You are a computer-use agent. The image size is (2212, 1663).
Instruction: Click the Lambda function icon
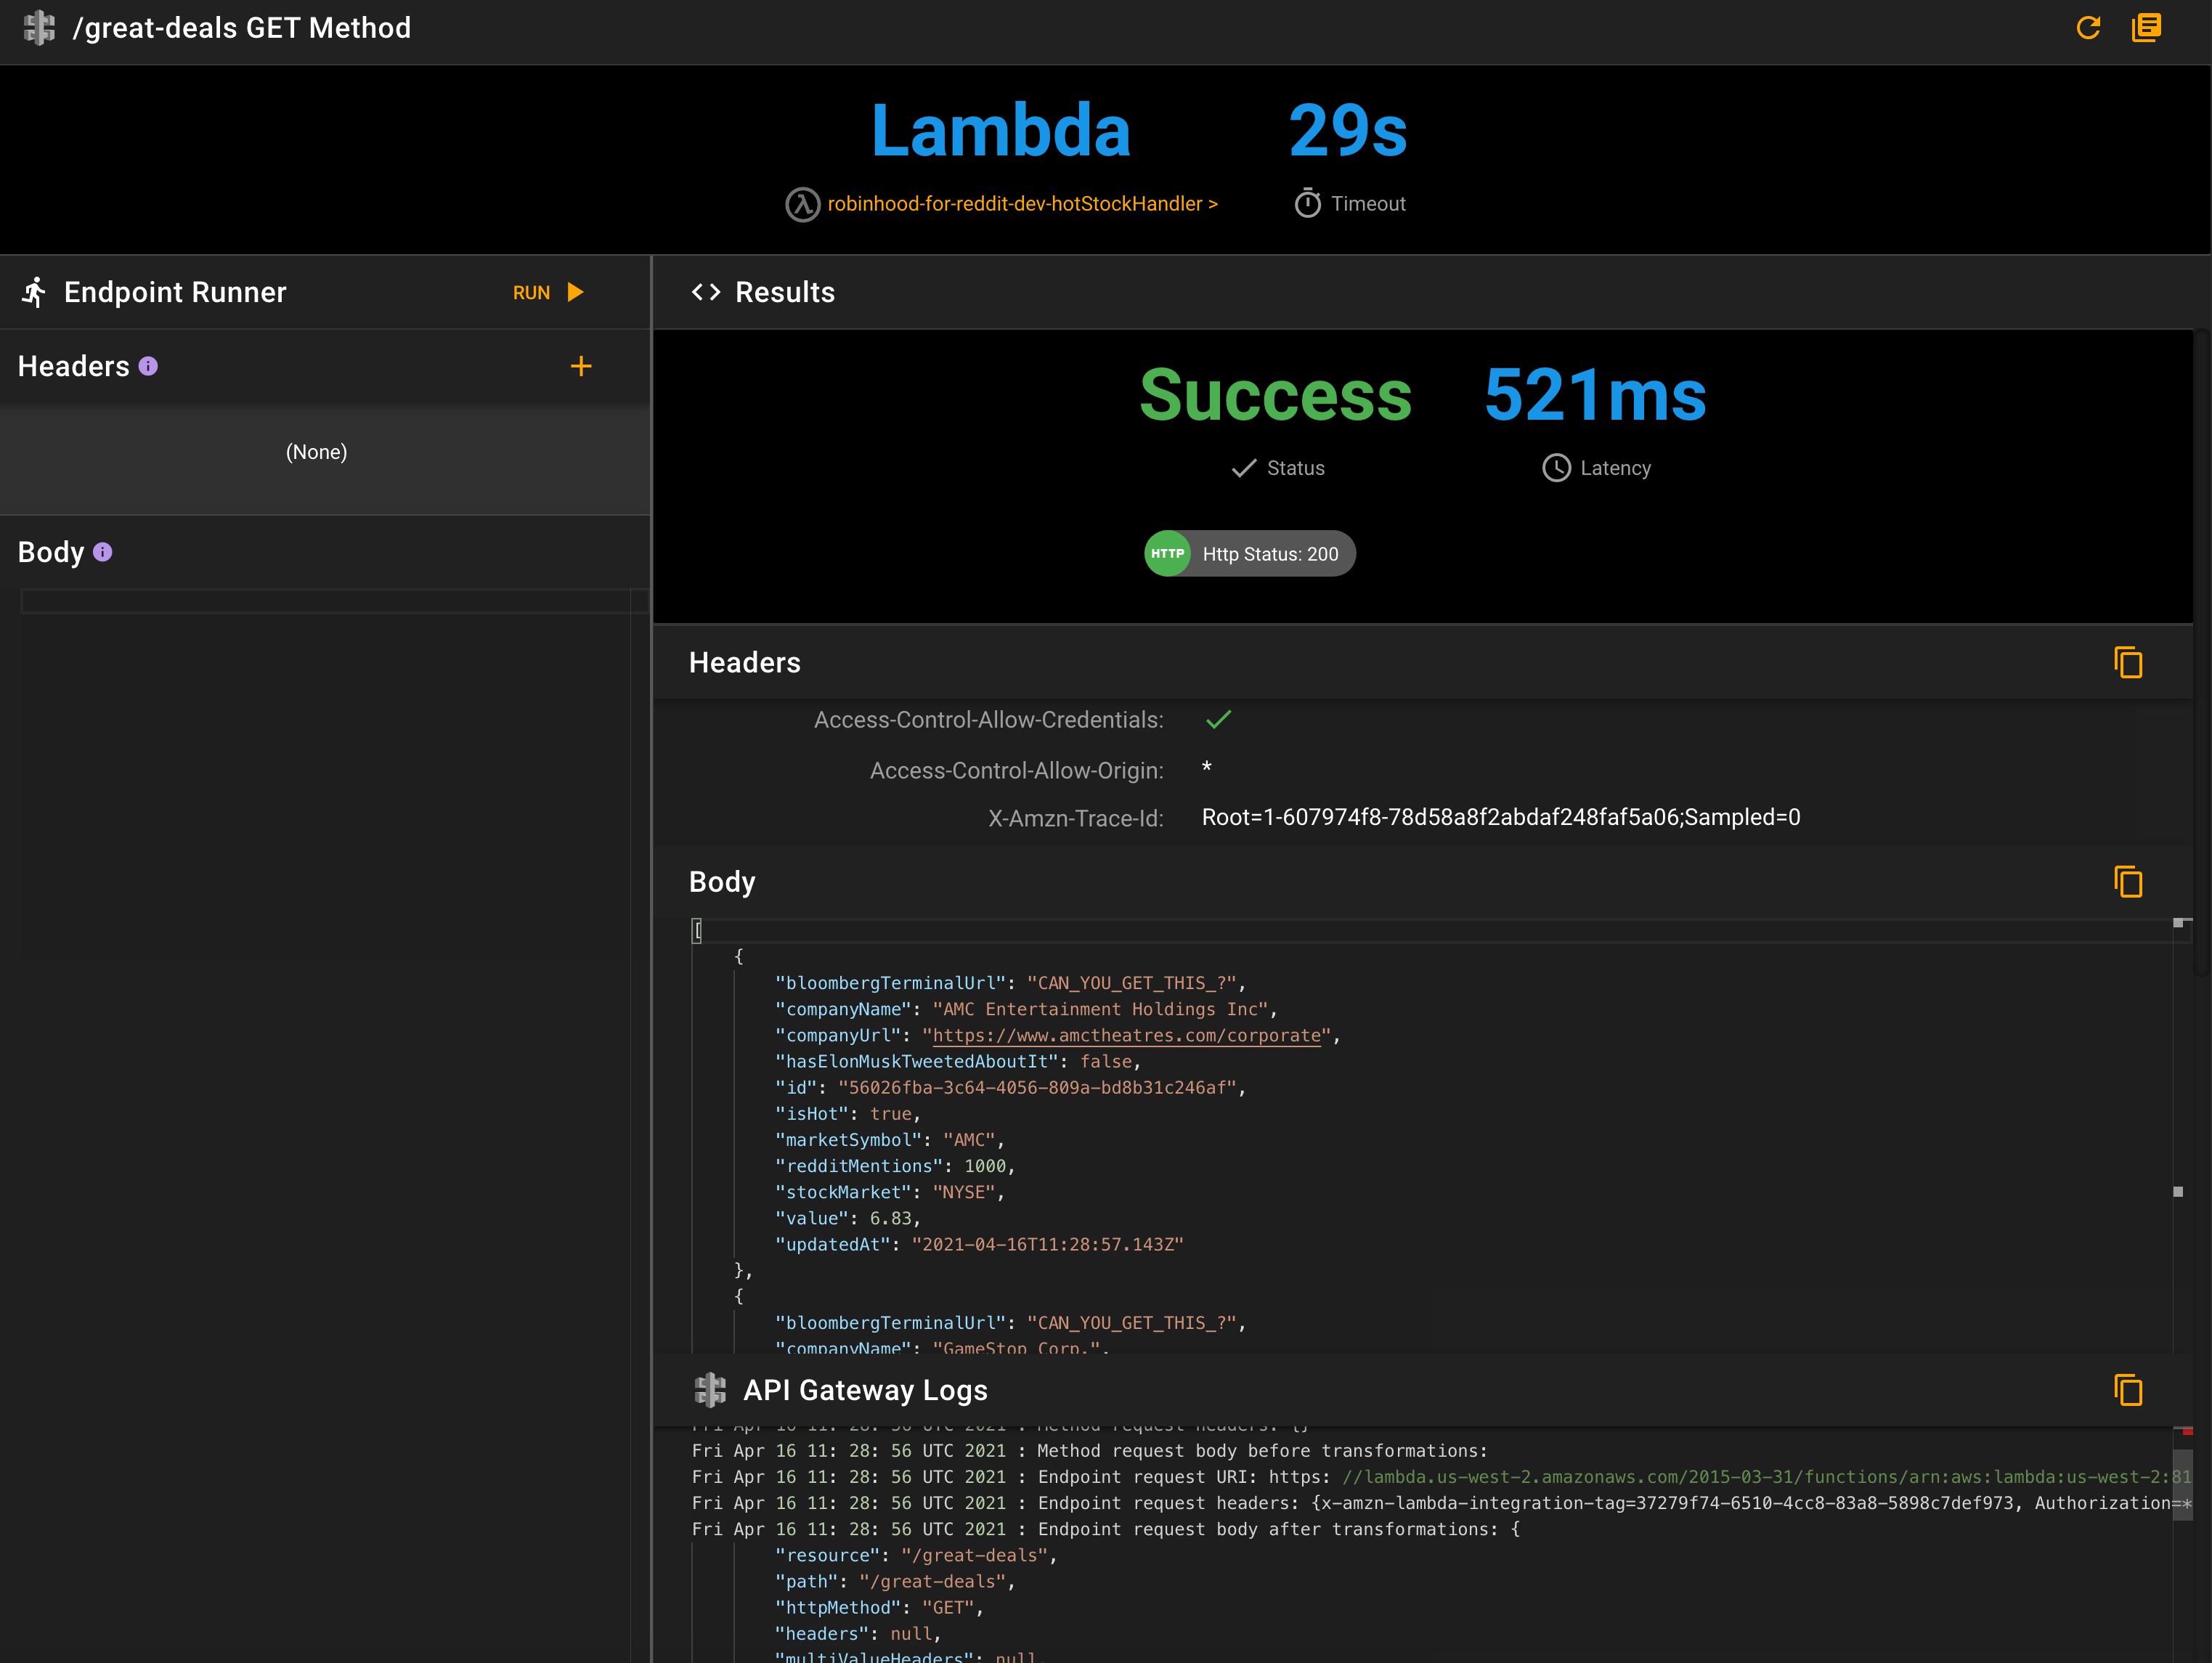pyautogui.click(x=802, y=204)
